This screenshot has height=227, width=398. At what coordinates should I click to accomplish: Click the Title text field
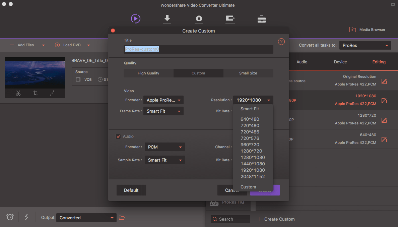coord(198,49)
